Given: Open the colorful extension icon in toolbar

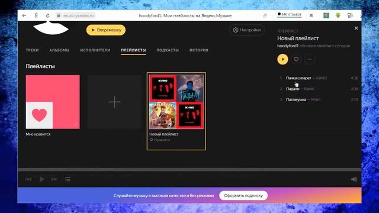Looking at the screenshot, I should (x=326, y=15).
